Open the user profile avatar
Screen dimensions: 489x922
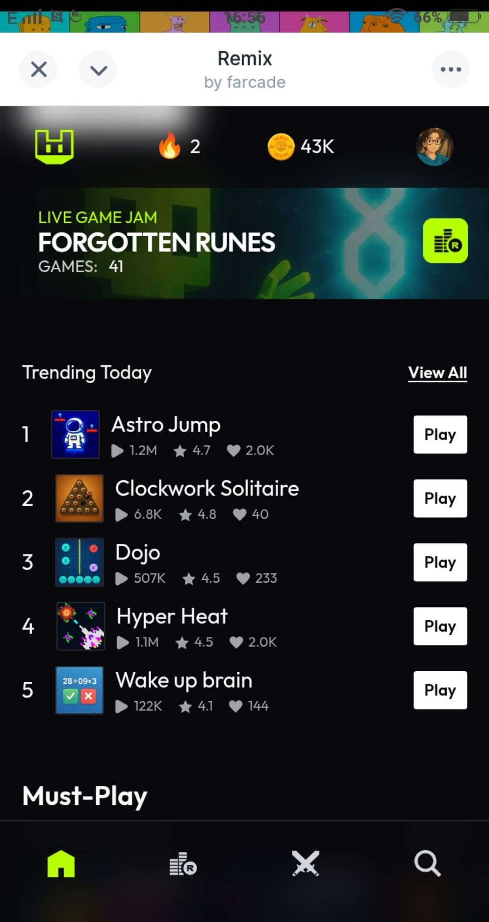pyautogui.click(x=434, y=147)
